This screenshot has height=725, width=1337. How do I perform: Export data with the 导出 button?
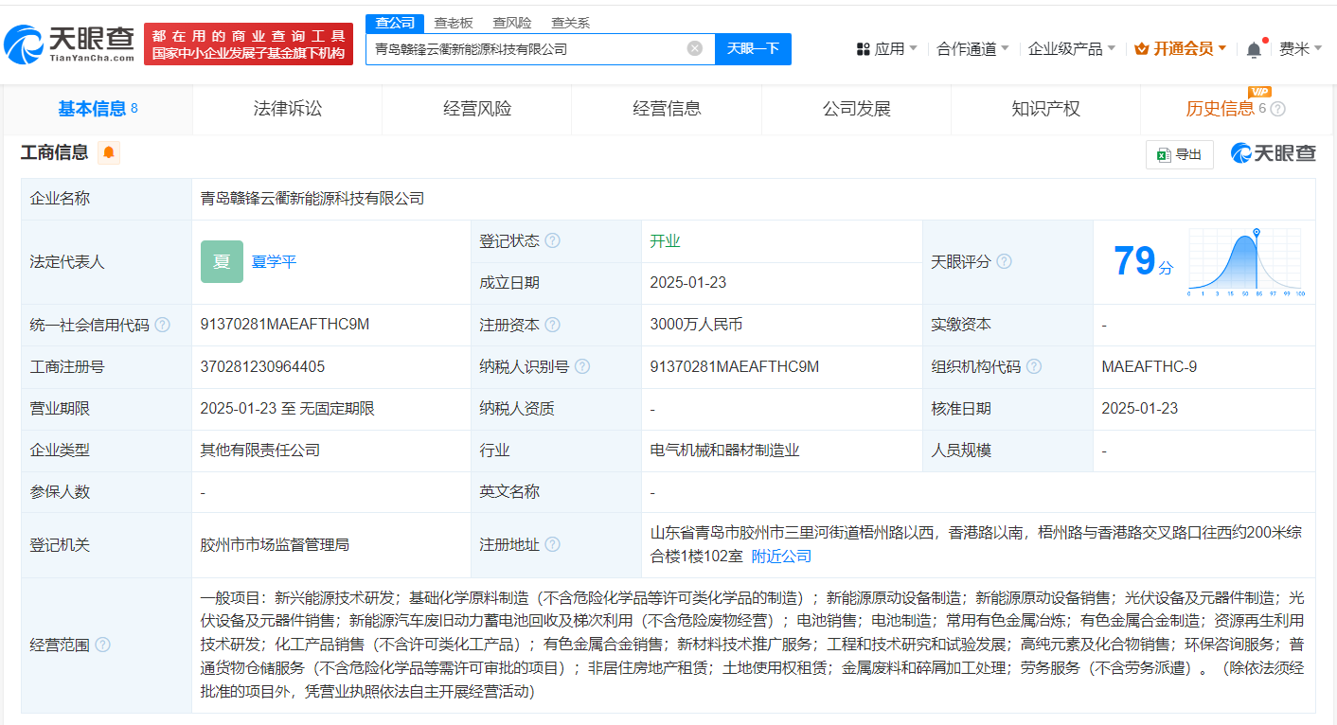(1179, 154)
